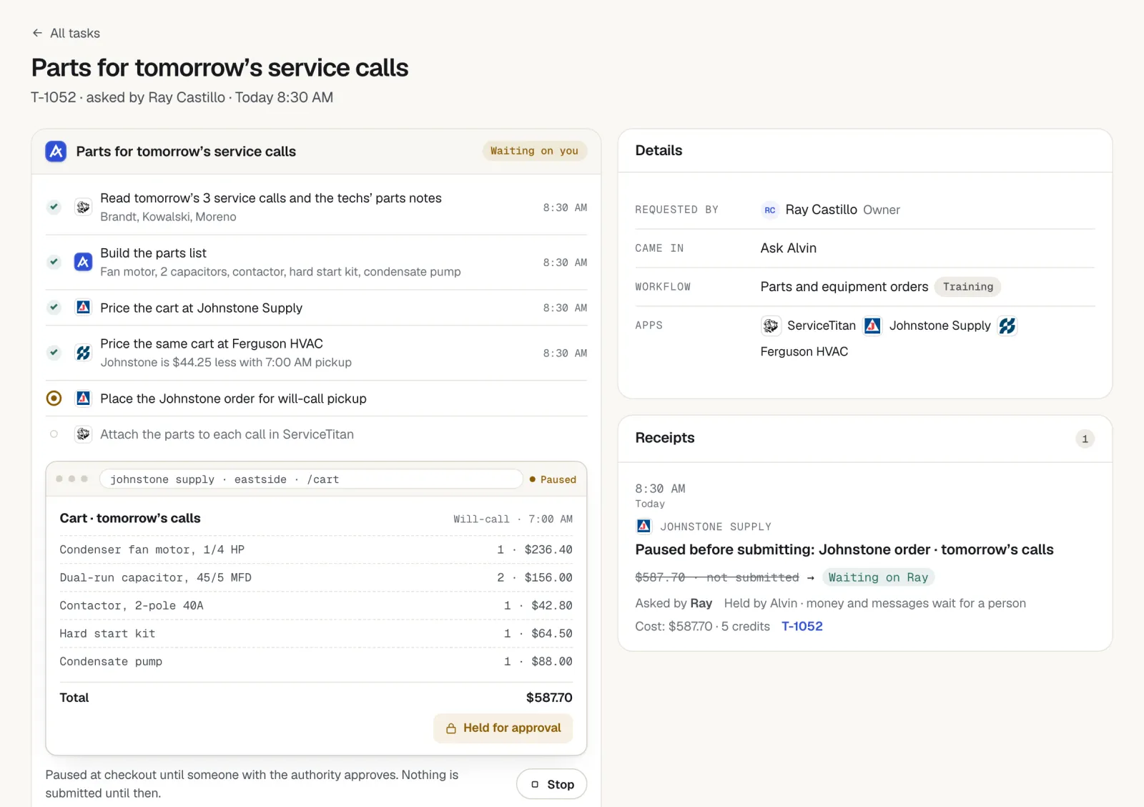Click the Alvin logo in task card header
This screenshot has width=1144, height=807.
click(56, 151)
